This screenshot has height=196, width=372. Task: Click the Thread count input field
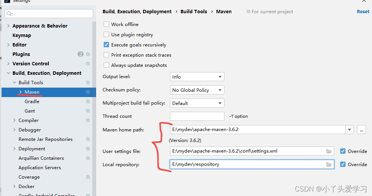coord(197,116)
